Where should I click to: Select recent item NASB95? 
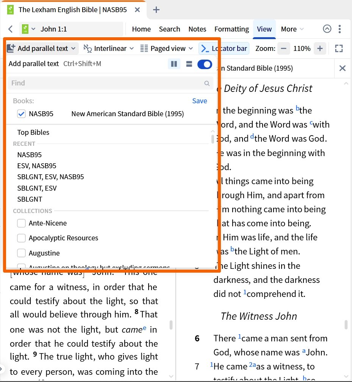[x=30, y=155]
